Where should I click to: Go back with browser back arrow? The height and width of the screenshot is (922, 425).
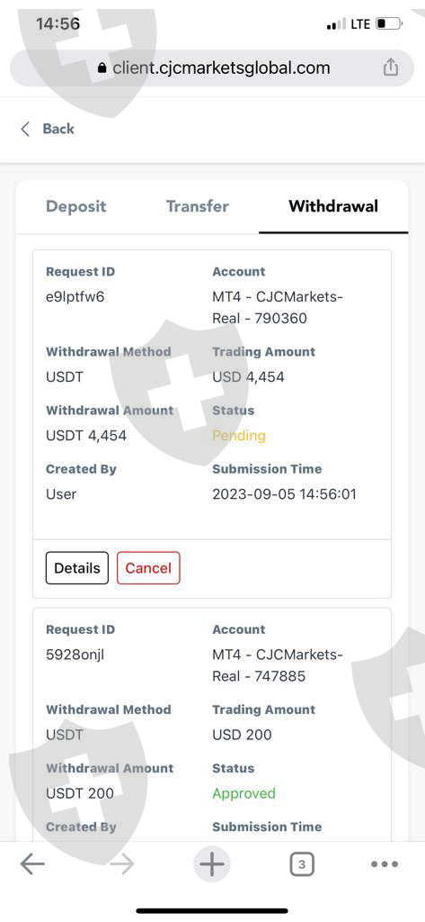(32, 864)
